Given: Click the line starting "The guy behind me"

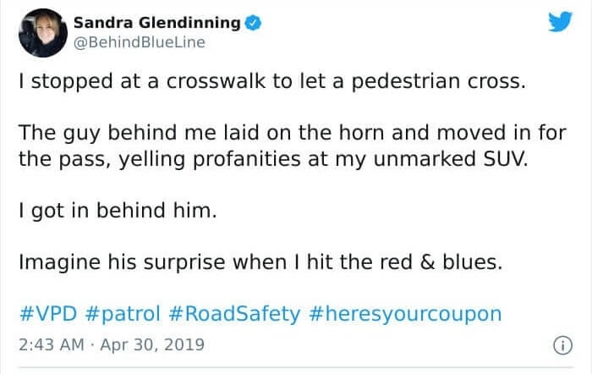Looking at the screenshot, I should 291,134.
